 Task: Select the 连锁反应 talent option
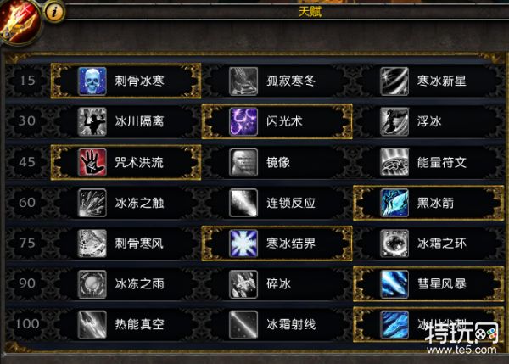277,203
